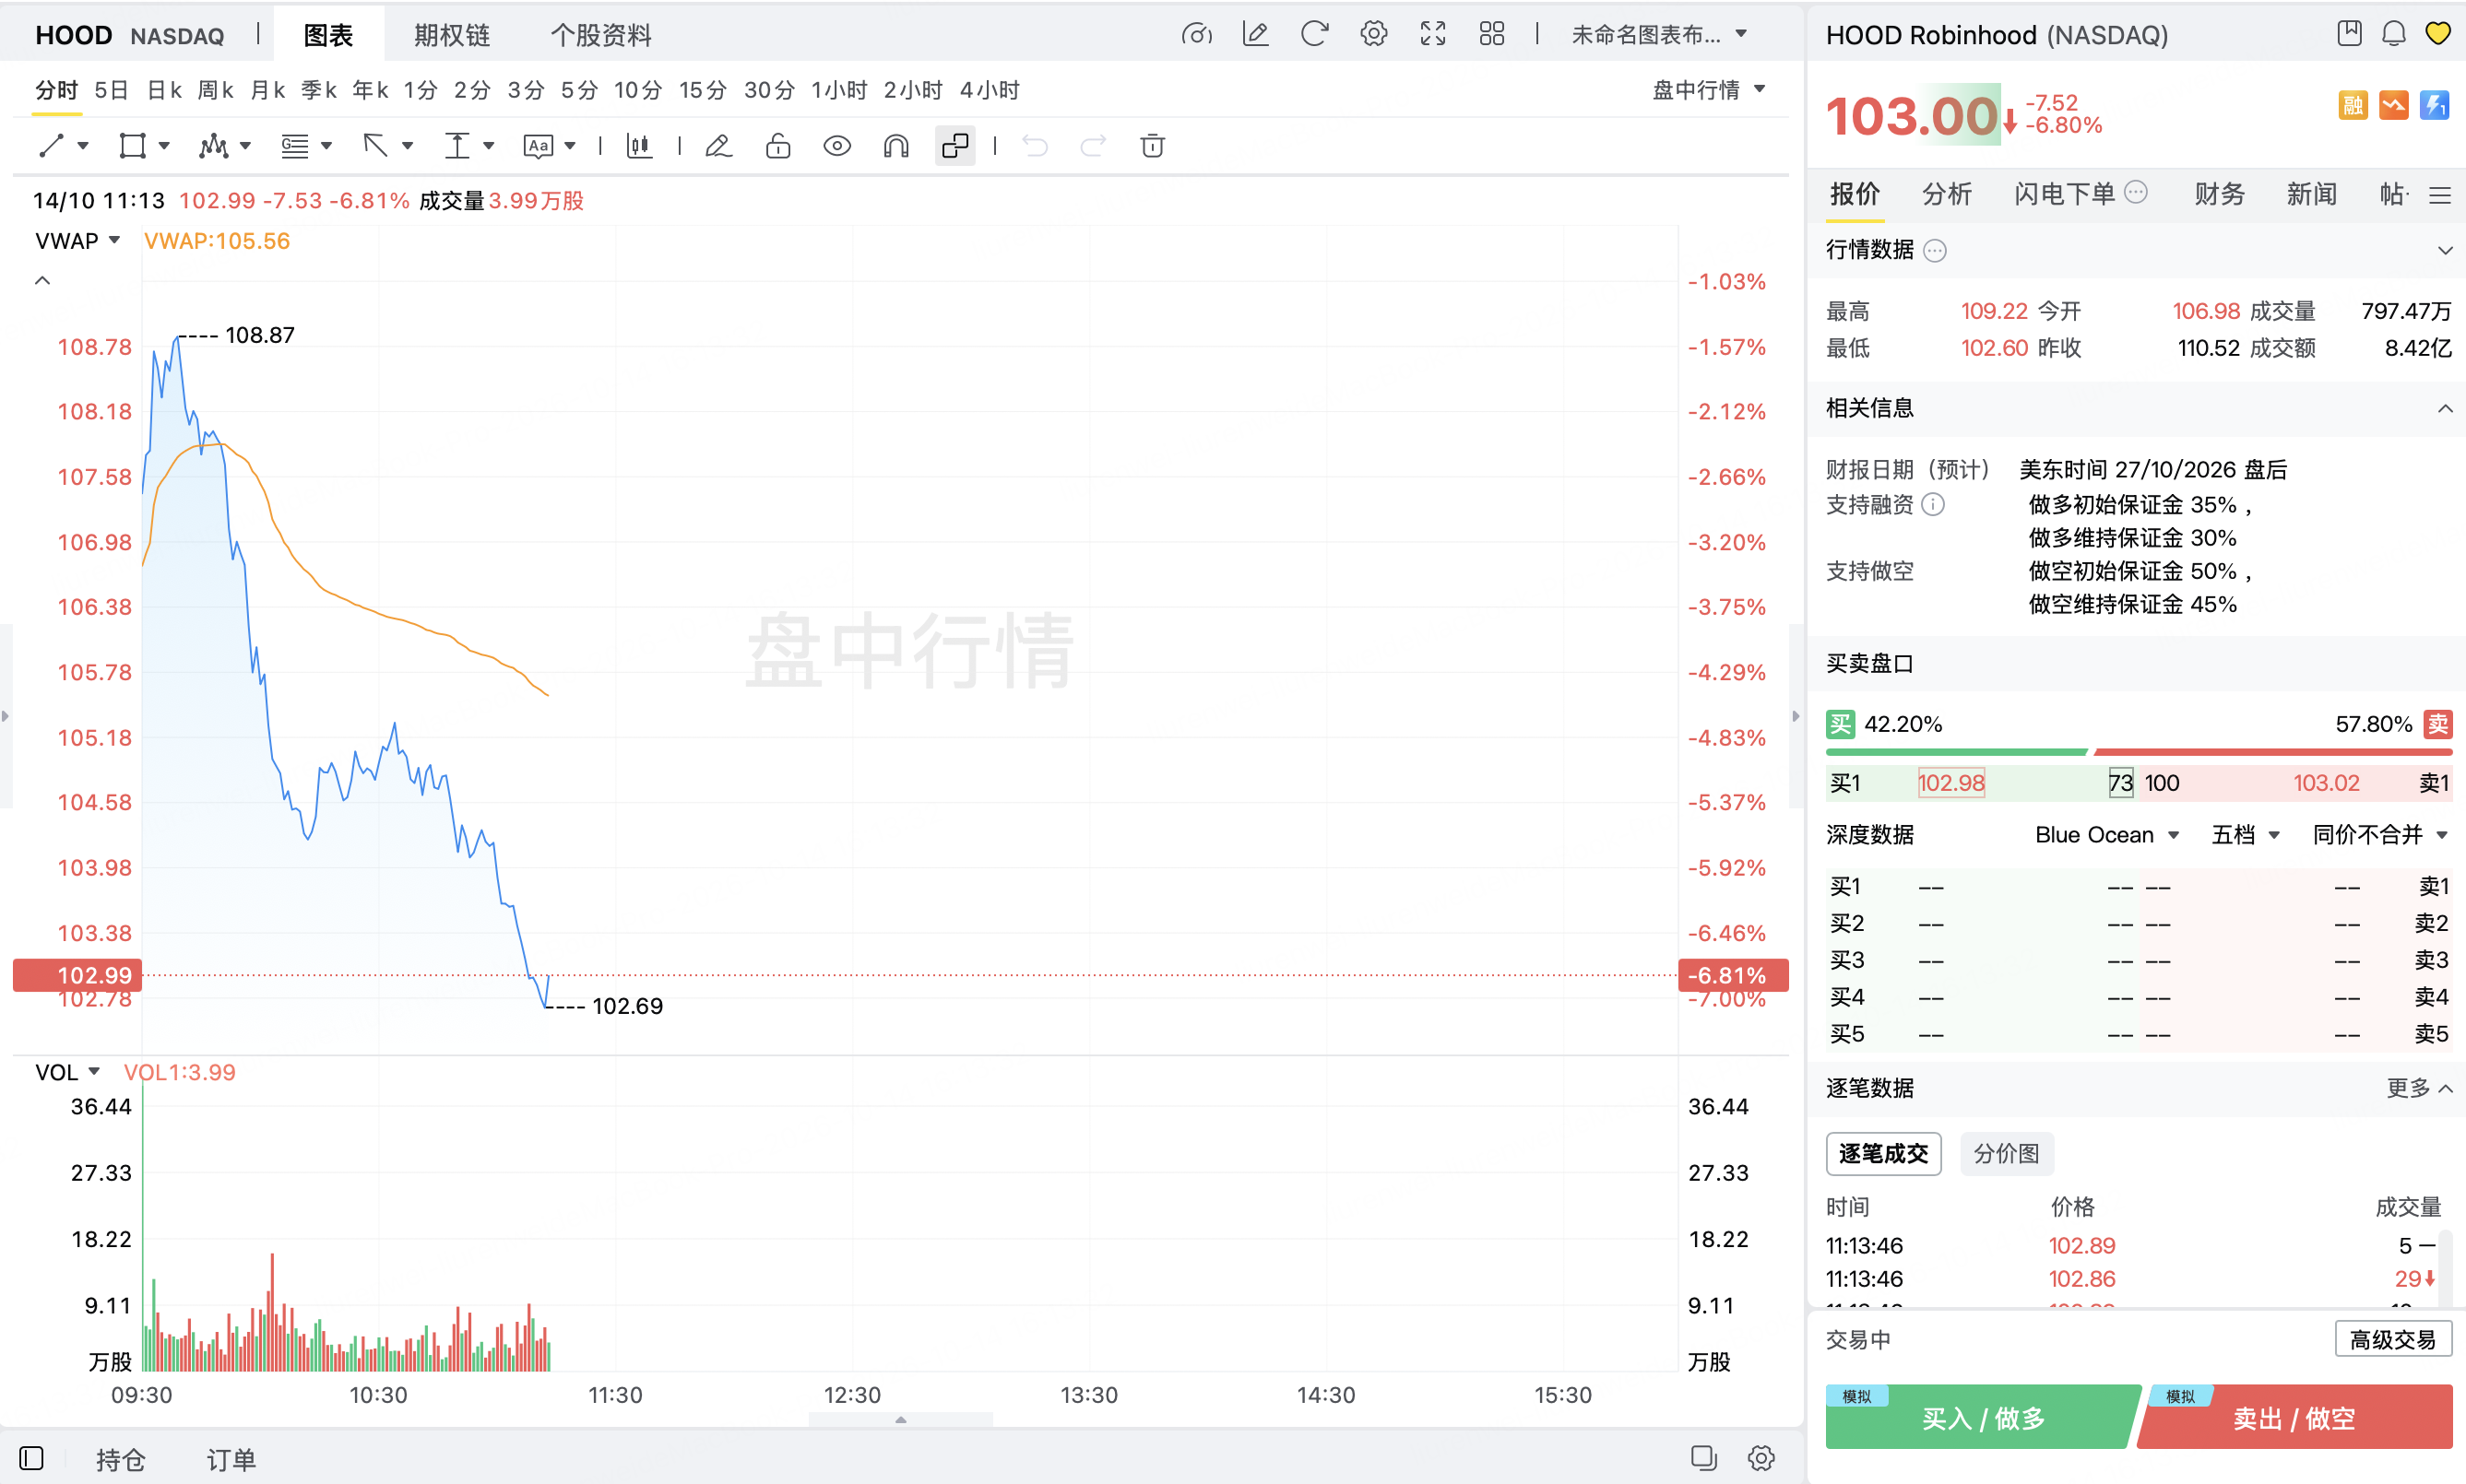This screenshot has width=2466, height=1484.
Task: Enter fullscreen chart mode
Action: [x=1432, y=34]
